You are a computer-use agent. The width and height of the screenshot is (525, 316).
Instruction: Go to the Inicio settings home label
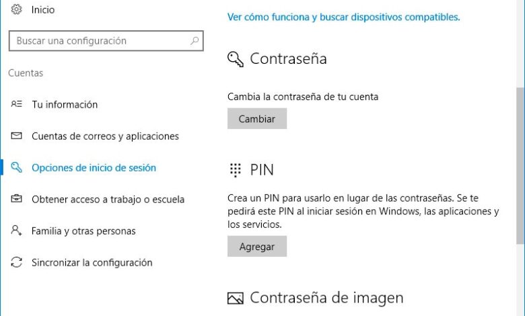[x=43, y=10]
